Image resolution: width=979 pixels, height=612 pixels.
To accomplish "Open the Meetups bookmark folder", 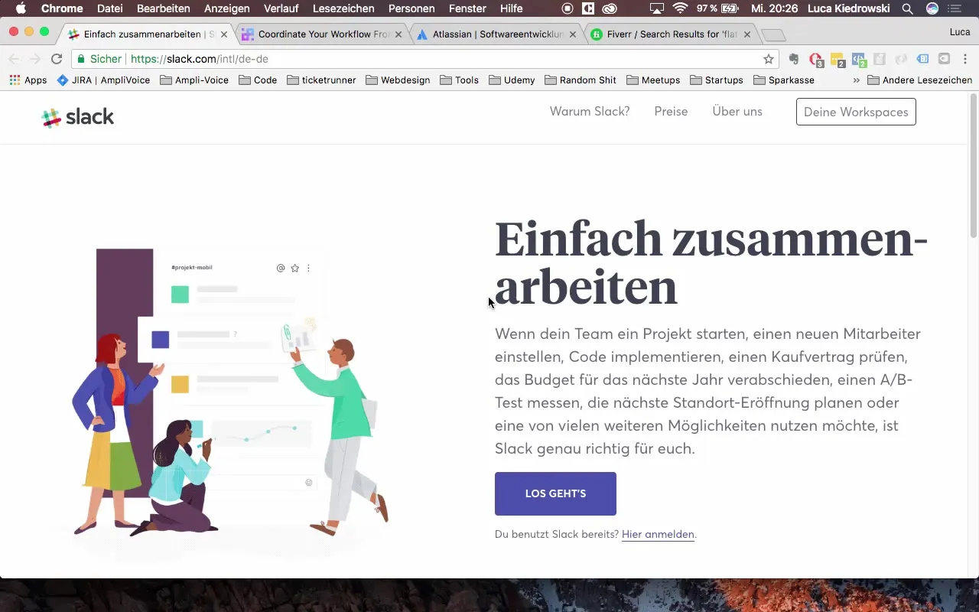I will click(653, 80).
